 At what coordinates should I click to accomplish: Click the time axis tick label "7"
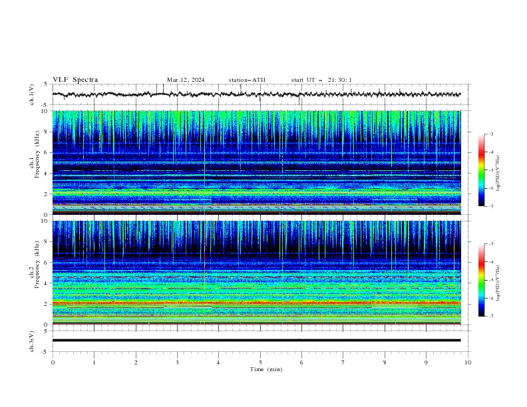(343, 362)
